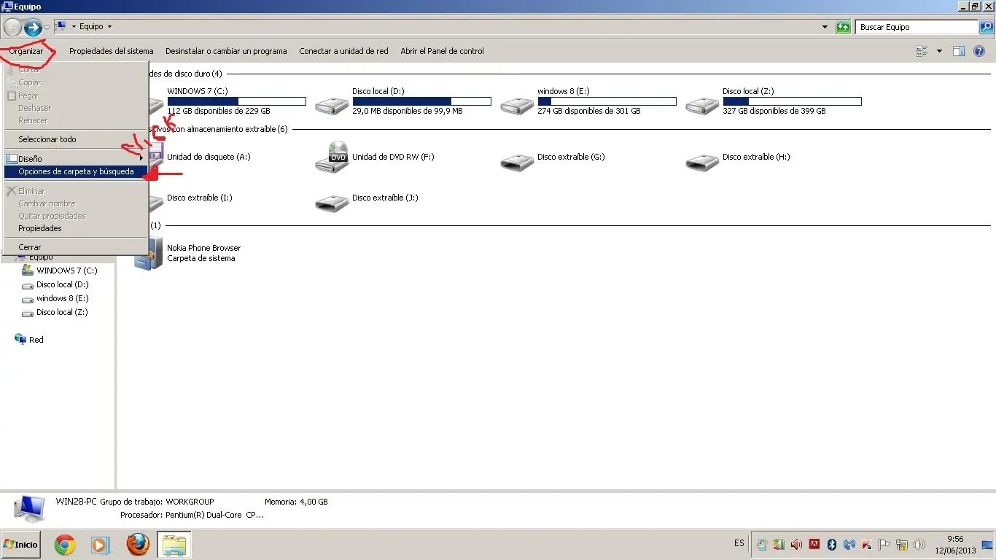The image size is (996, 560).
Task: Open the help question mark icon
Action: click(x=979, y=51)
